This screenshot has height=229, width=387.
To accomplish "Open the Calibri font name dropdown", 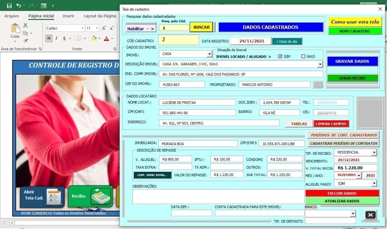I will (82, 28).
